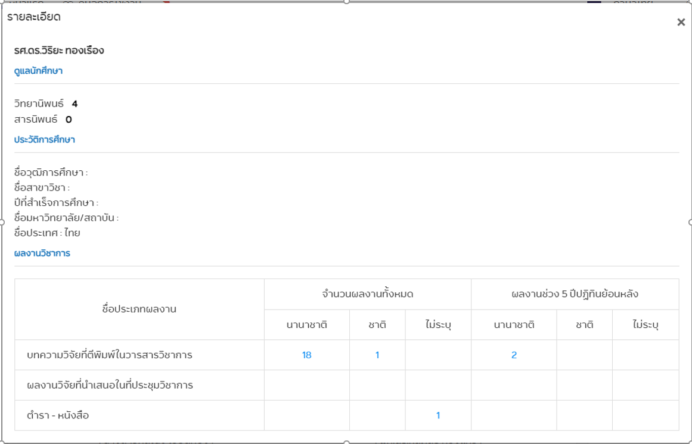
Task: Select the สารนิพนธ์ count value 0
Action: [69, 120]
